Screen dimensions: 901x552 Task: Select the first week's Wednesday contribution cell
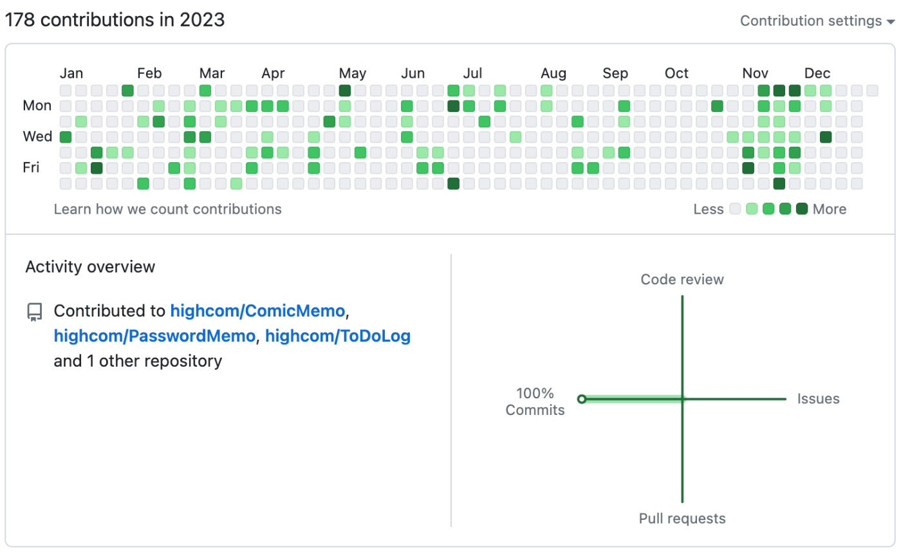click(x=66, y=136)
